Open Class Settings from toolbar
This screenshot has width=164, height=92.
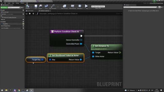click(64, 6)
